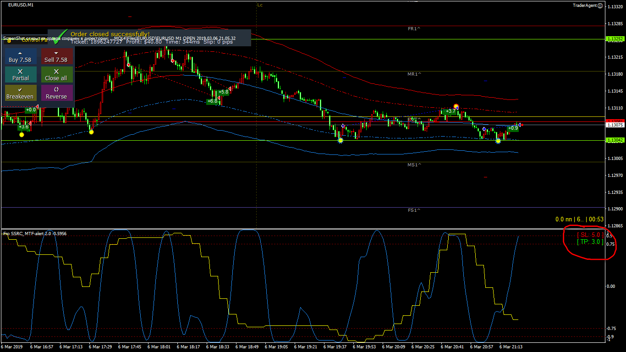
Task: Click the +6.8 profit label
Action: (x=213, y=101)
